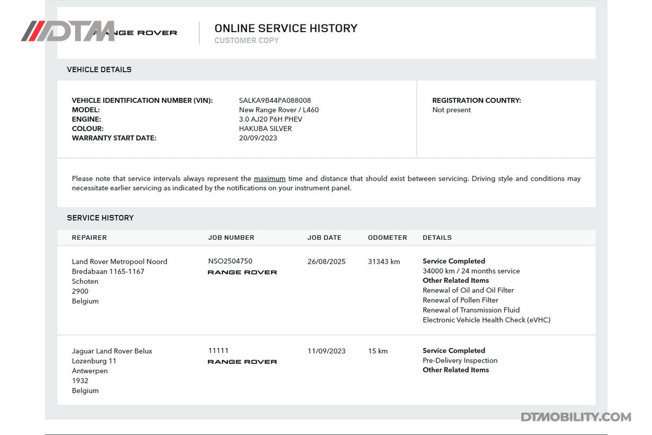Click the warranty start date 20/09/2023
Image resolution: width=652 pixels, height=435 pixels.
click(x=258, y=138)
